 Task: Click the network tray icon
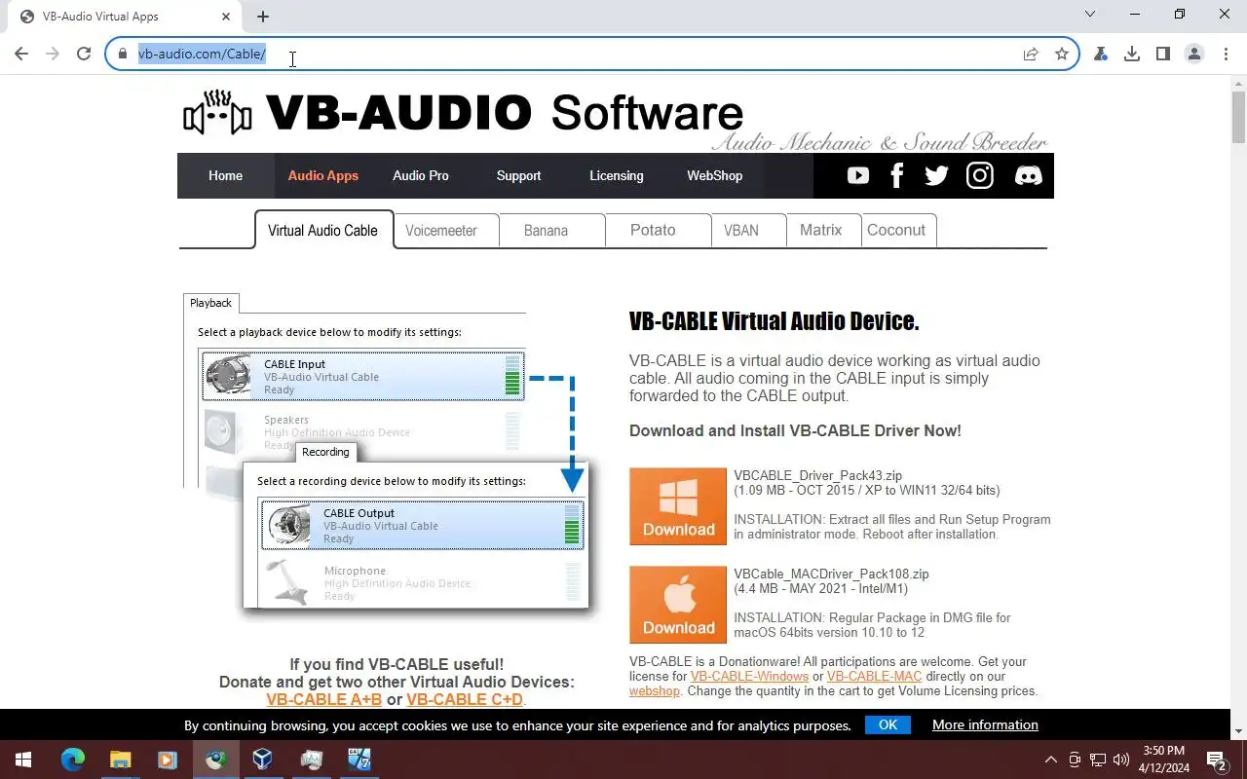(x=1098, y=760)
